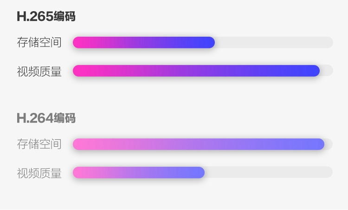Click pink left start of H.265 视频质量 bar

click(x=78, y=71)
